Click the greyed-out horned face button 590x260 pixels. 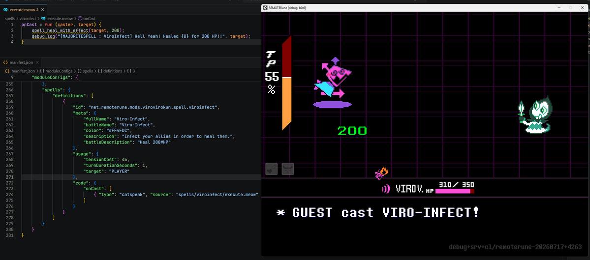288,169
